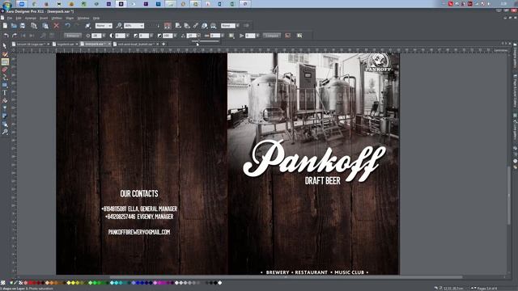Switch to the first document tab

click(30, 44)
